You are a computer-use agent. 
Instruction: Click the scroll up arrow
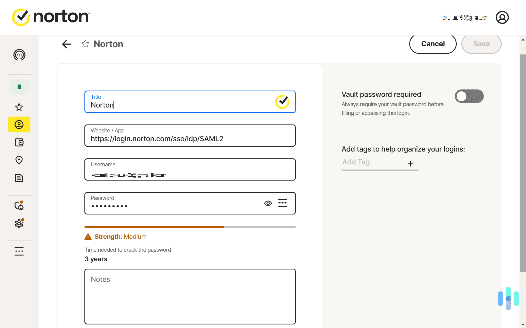coord(523,40)
